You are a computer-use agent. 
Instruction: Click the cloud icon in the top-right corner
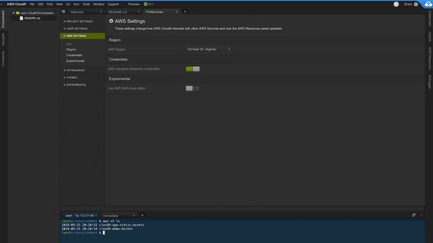[428, 4]
